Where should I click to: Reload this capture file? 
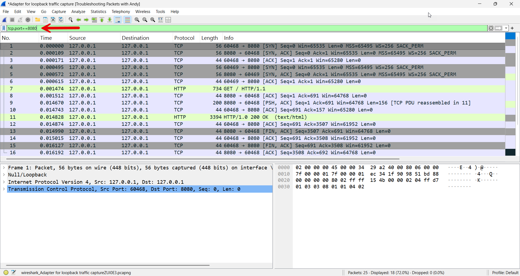[61, 20]
